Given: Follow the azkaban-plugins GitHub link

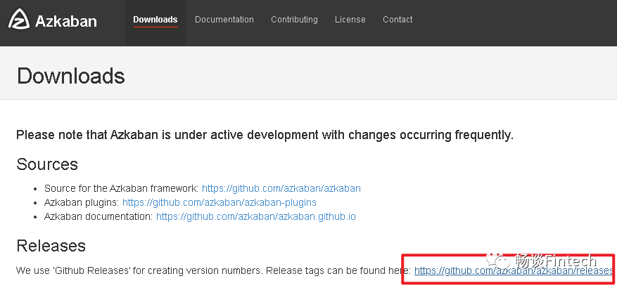Looking at the screenshot, I should [x=220, y=202].
